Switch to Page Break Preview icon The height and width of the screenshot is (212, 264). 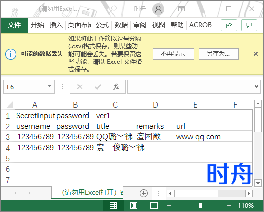tap(154, 206)
